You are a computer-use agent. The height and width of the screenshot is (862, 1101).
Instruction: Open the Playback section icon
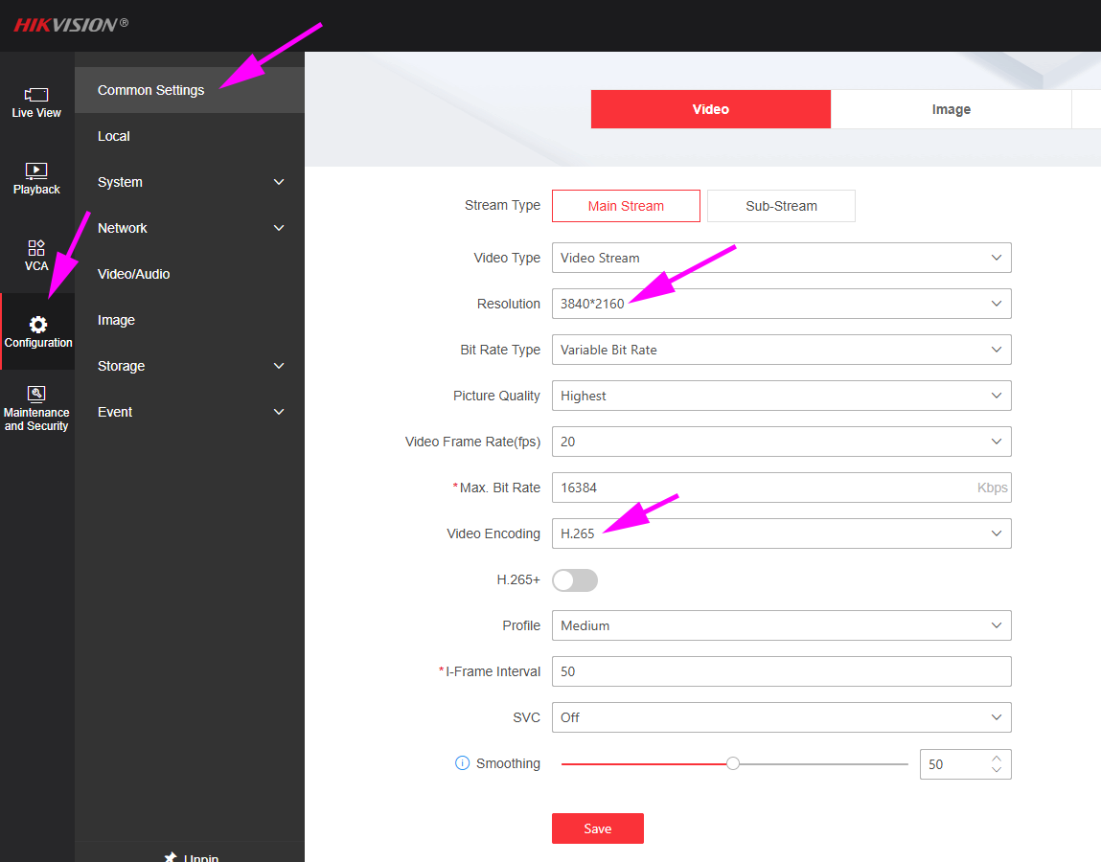point(35,170)
